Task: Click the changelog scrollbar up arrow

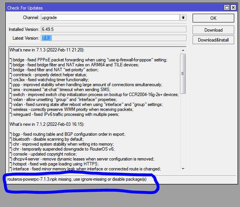Action: (183, 50)
